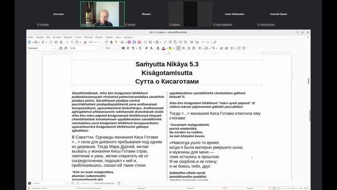Toggle strikethrough formatting
The height and width of the screenshot is (190, 337).
coord(140,48)
